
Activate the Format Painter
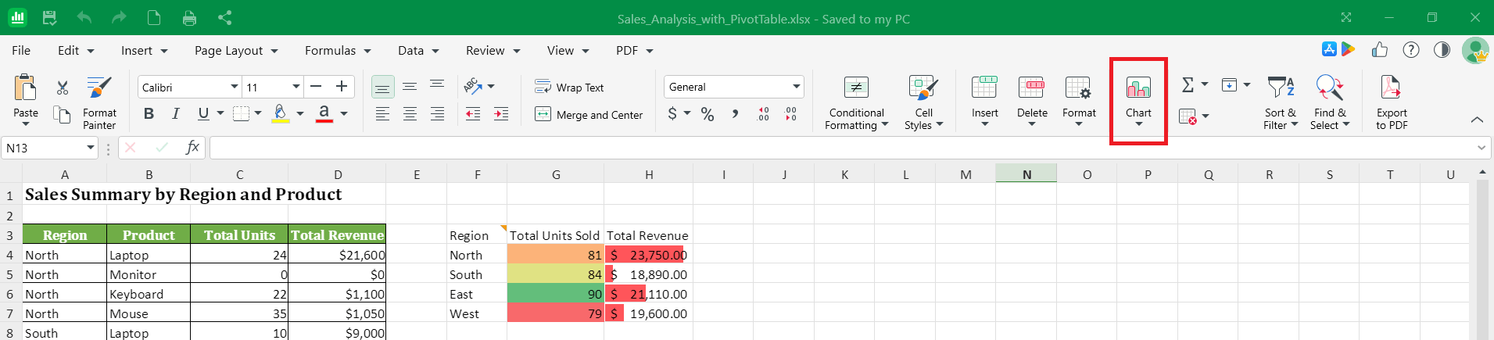(99, 103)
